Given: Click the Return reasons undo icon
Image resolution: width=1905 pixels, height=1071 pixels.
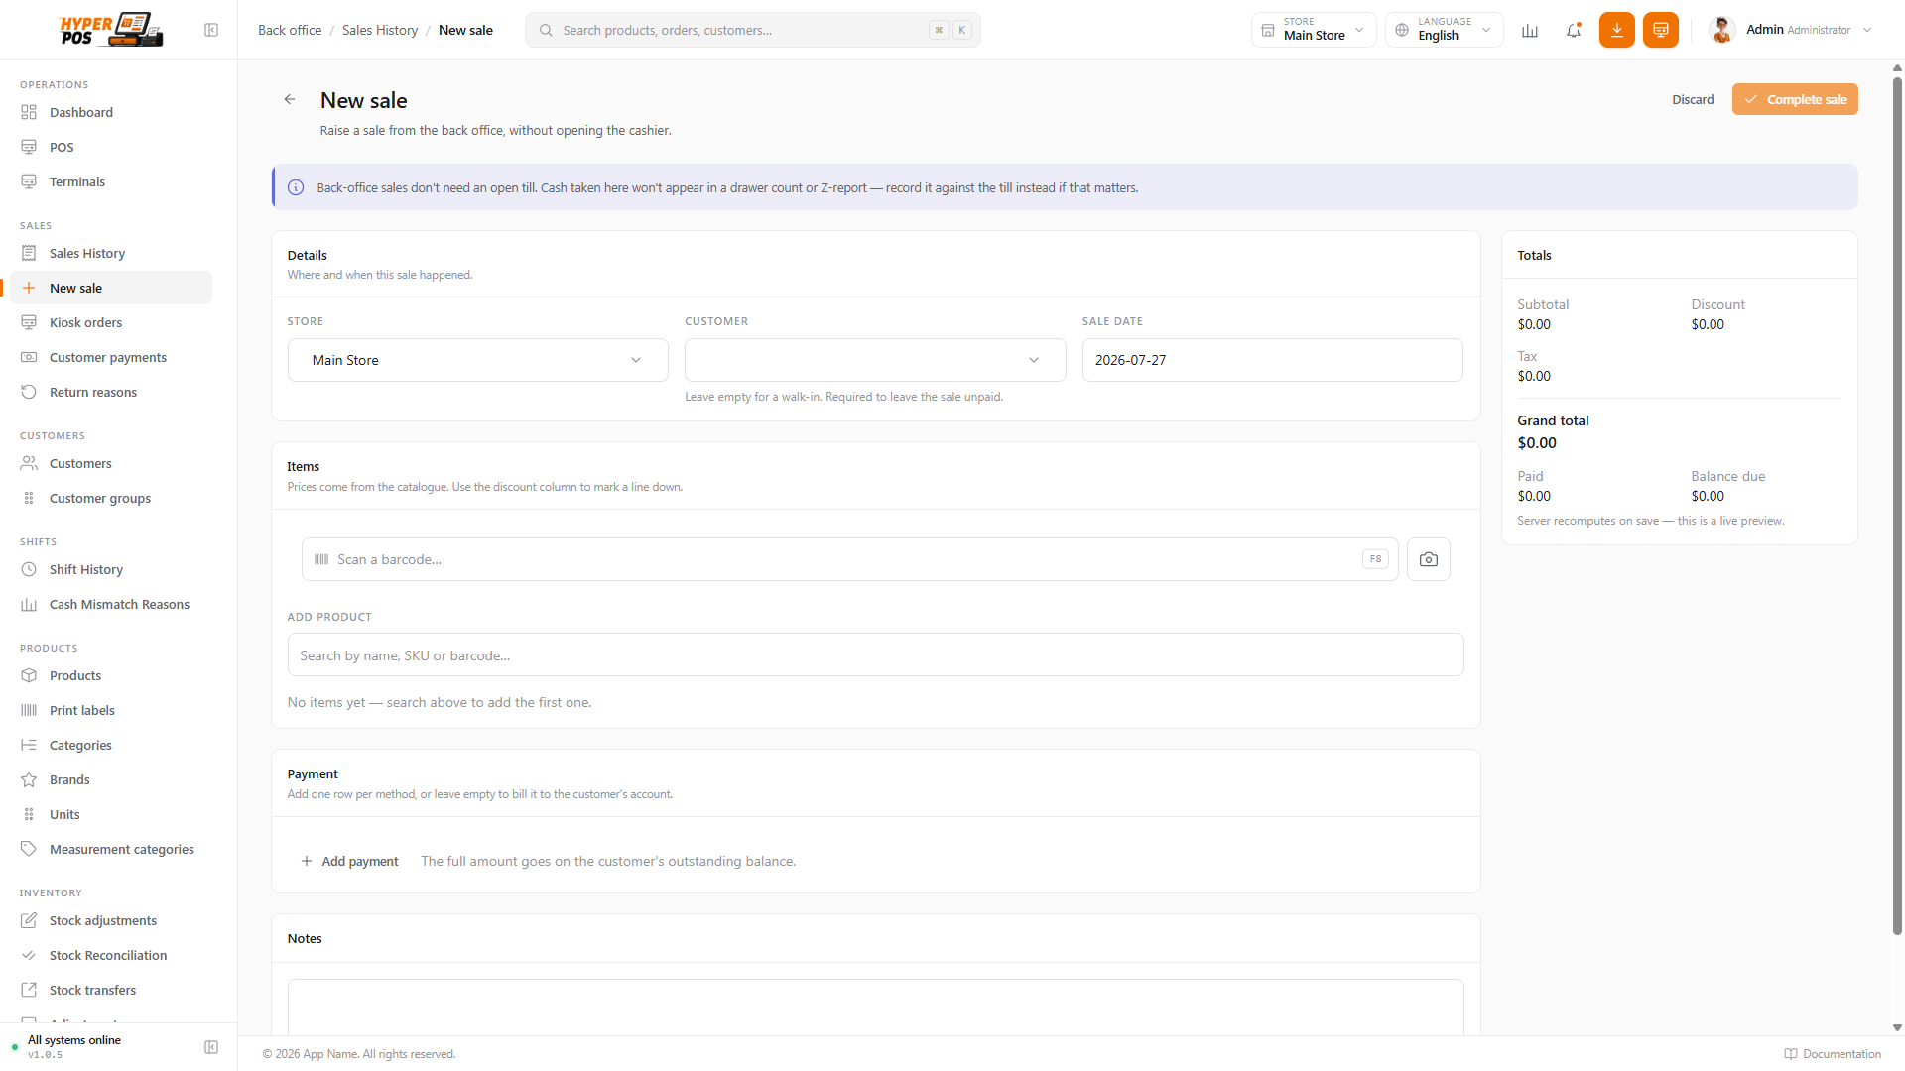Looking at the screenshot, I should point(29,392).
